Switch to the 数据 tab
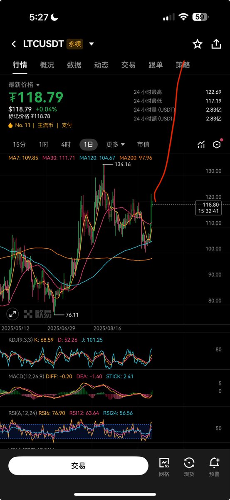230x500 pixels. 74,65
